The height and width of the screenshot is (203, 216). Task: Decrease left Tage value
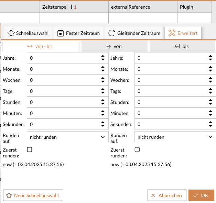click(x=103, y=93)
